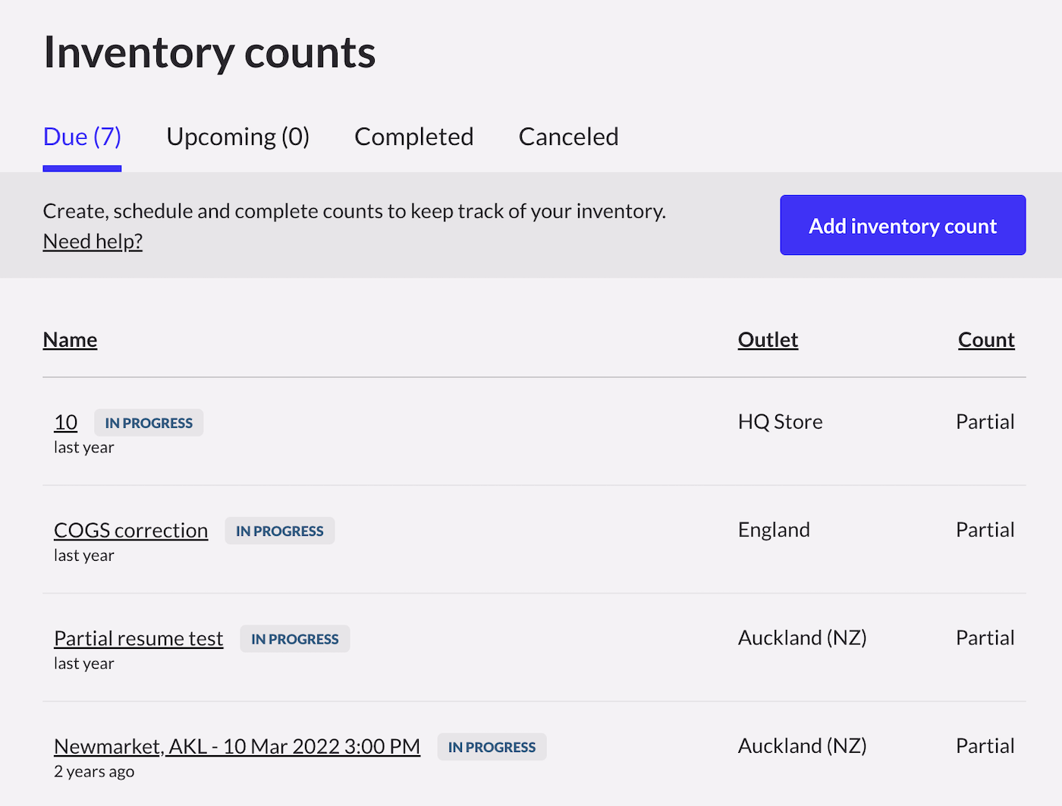Click IN PROGRESS badge beside Newmarket, AKL
The image size is (1062, 806).
point(492,747)
